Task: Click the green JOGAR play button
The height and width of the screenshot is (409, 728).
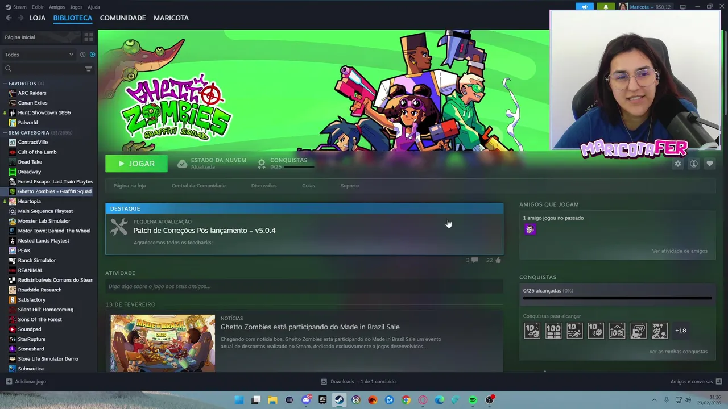Action: (x=136, y=164)
